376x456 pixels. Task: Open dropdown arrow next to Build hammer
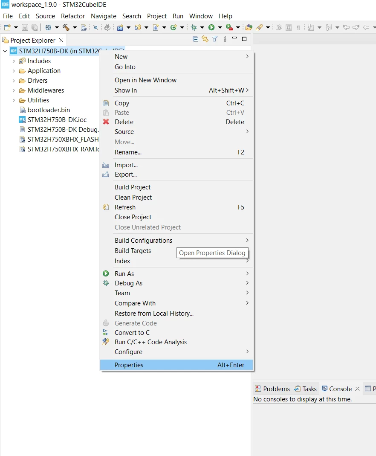(x=75, y=27)
